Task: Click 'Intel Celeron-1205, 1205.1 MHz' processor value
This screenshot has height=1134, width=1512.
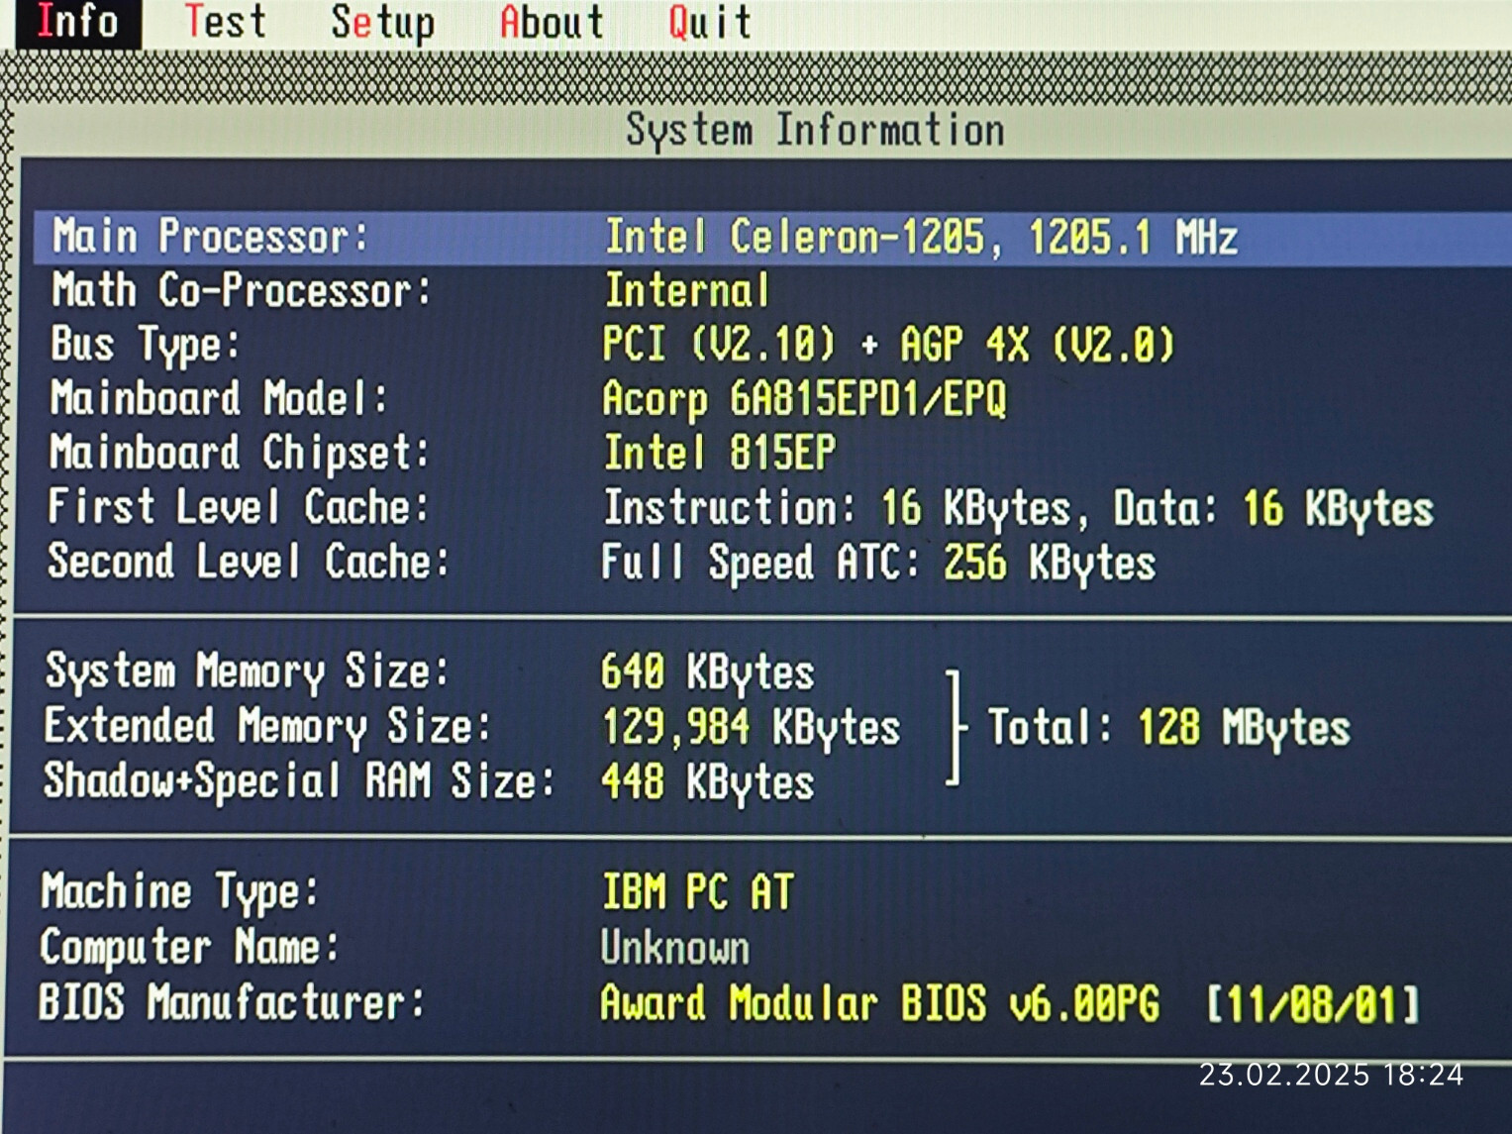Action: [922, 238]
